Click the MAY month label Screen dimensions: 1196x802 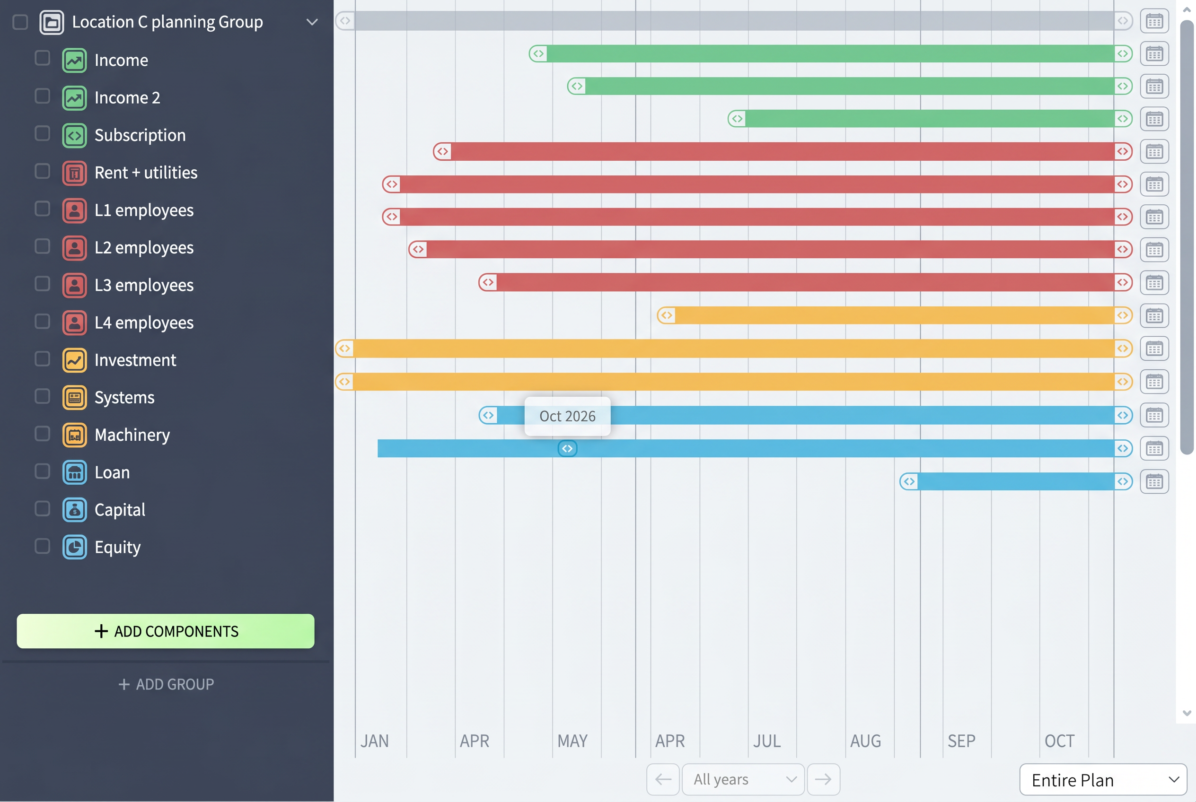click(x=572, y=741)
